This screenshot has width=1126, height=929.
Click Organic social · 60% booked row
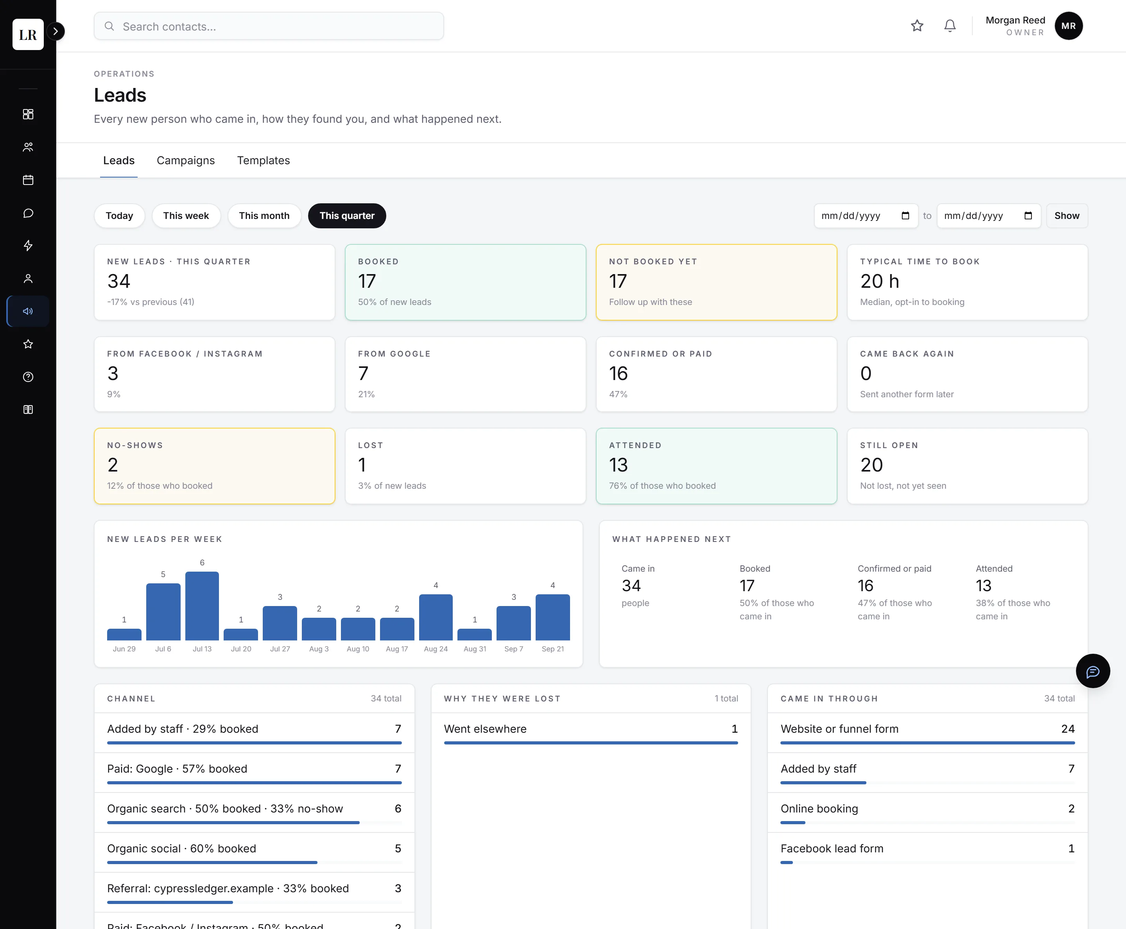point(254,852)
